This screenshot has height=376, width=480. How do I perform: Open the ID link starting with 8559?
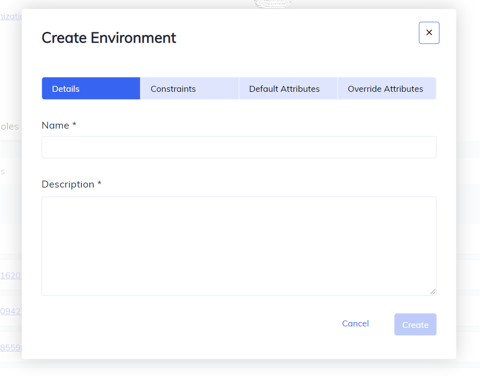[x=10, y=347]
